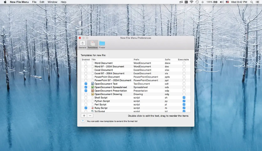Click the US flag input source icon
The height and width of the screenshot is (151, 262).
tap(227, 2)
